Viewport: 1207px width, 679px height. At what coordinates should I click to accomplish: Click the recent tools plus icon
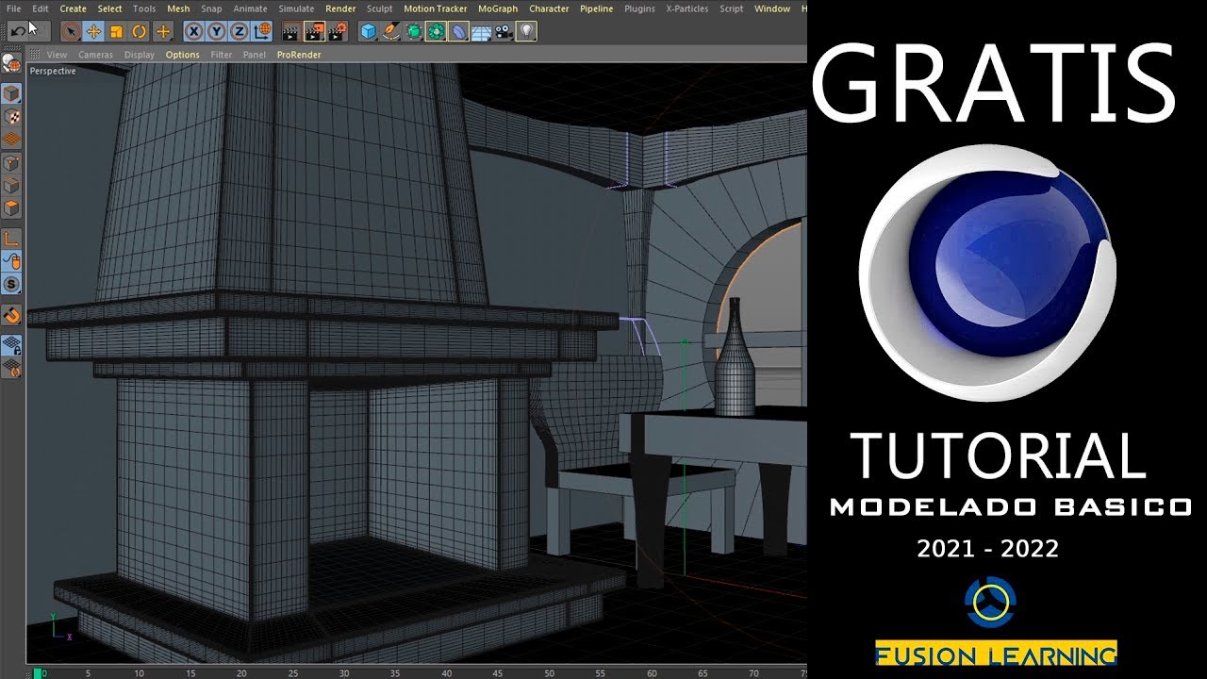163,31
